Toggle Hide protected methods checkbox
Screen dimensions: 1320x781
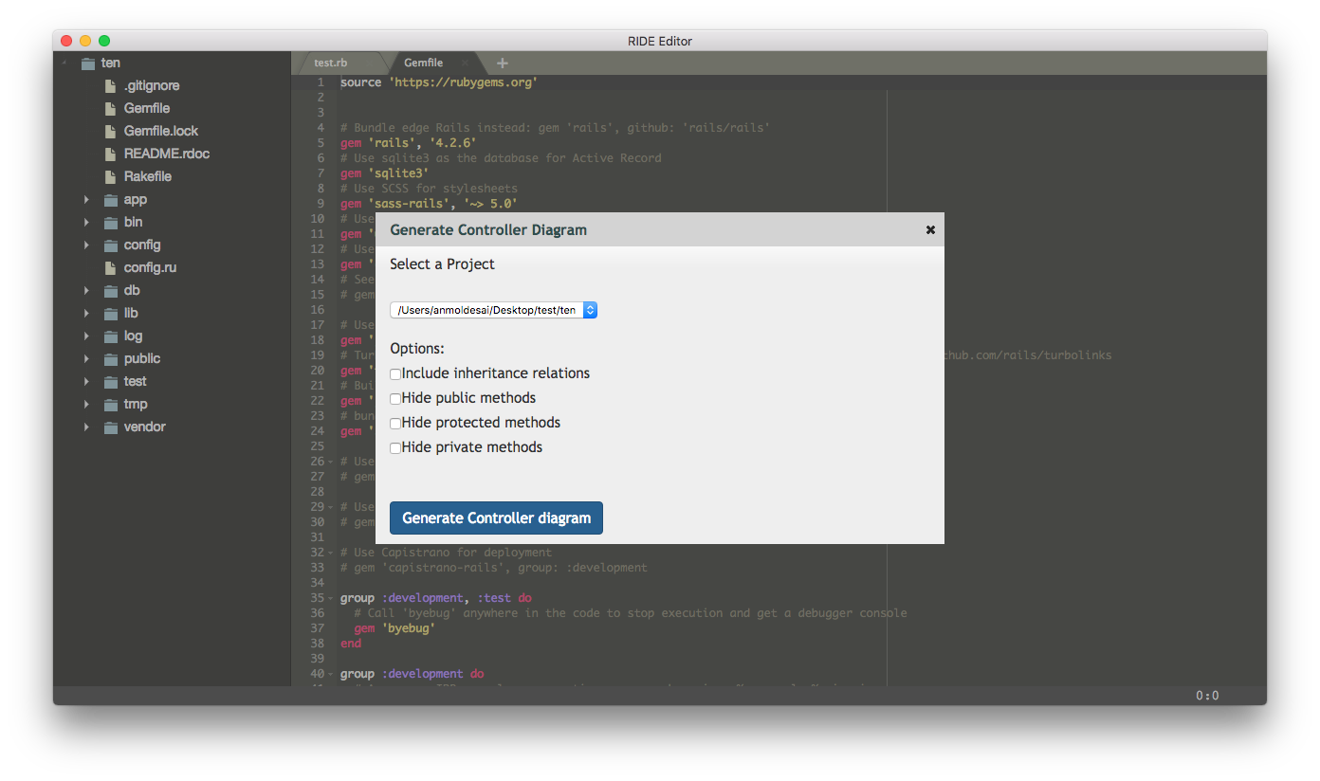pos(395,424)
